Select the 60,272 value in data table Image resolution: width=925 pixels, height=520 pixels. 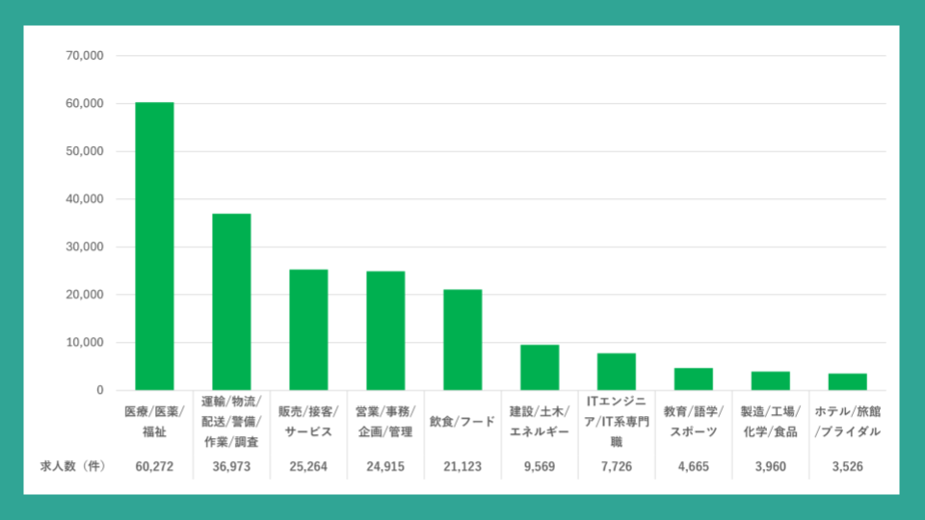click(154, 466)
